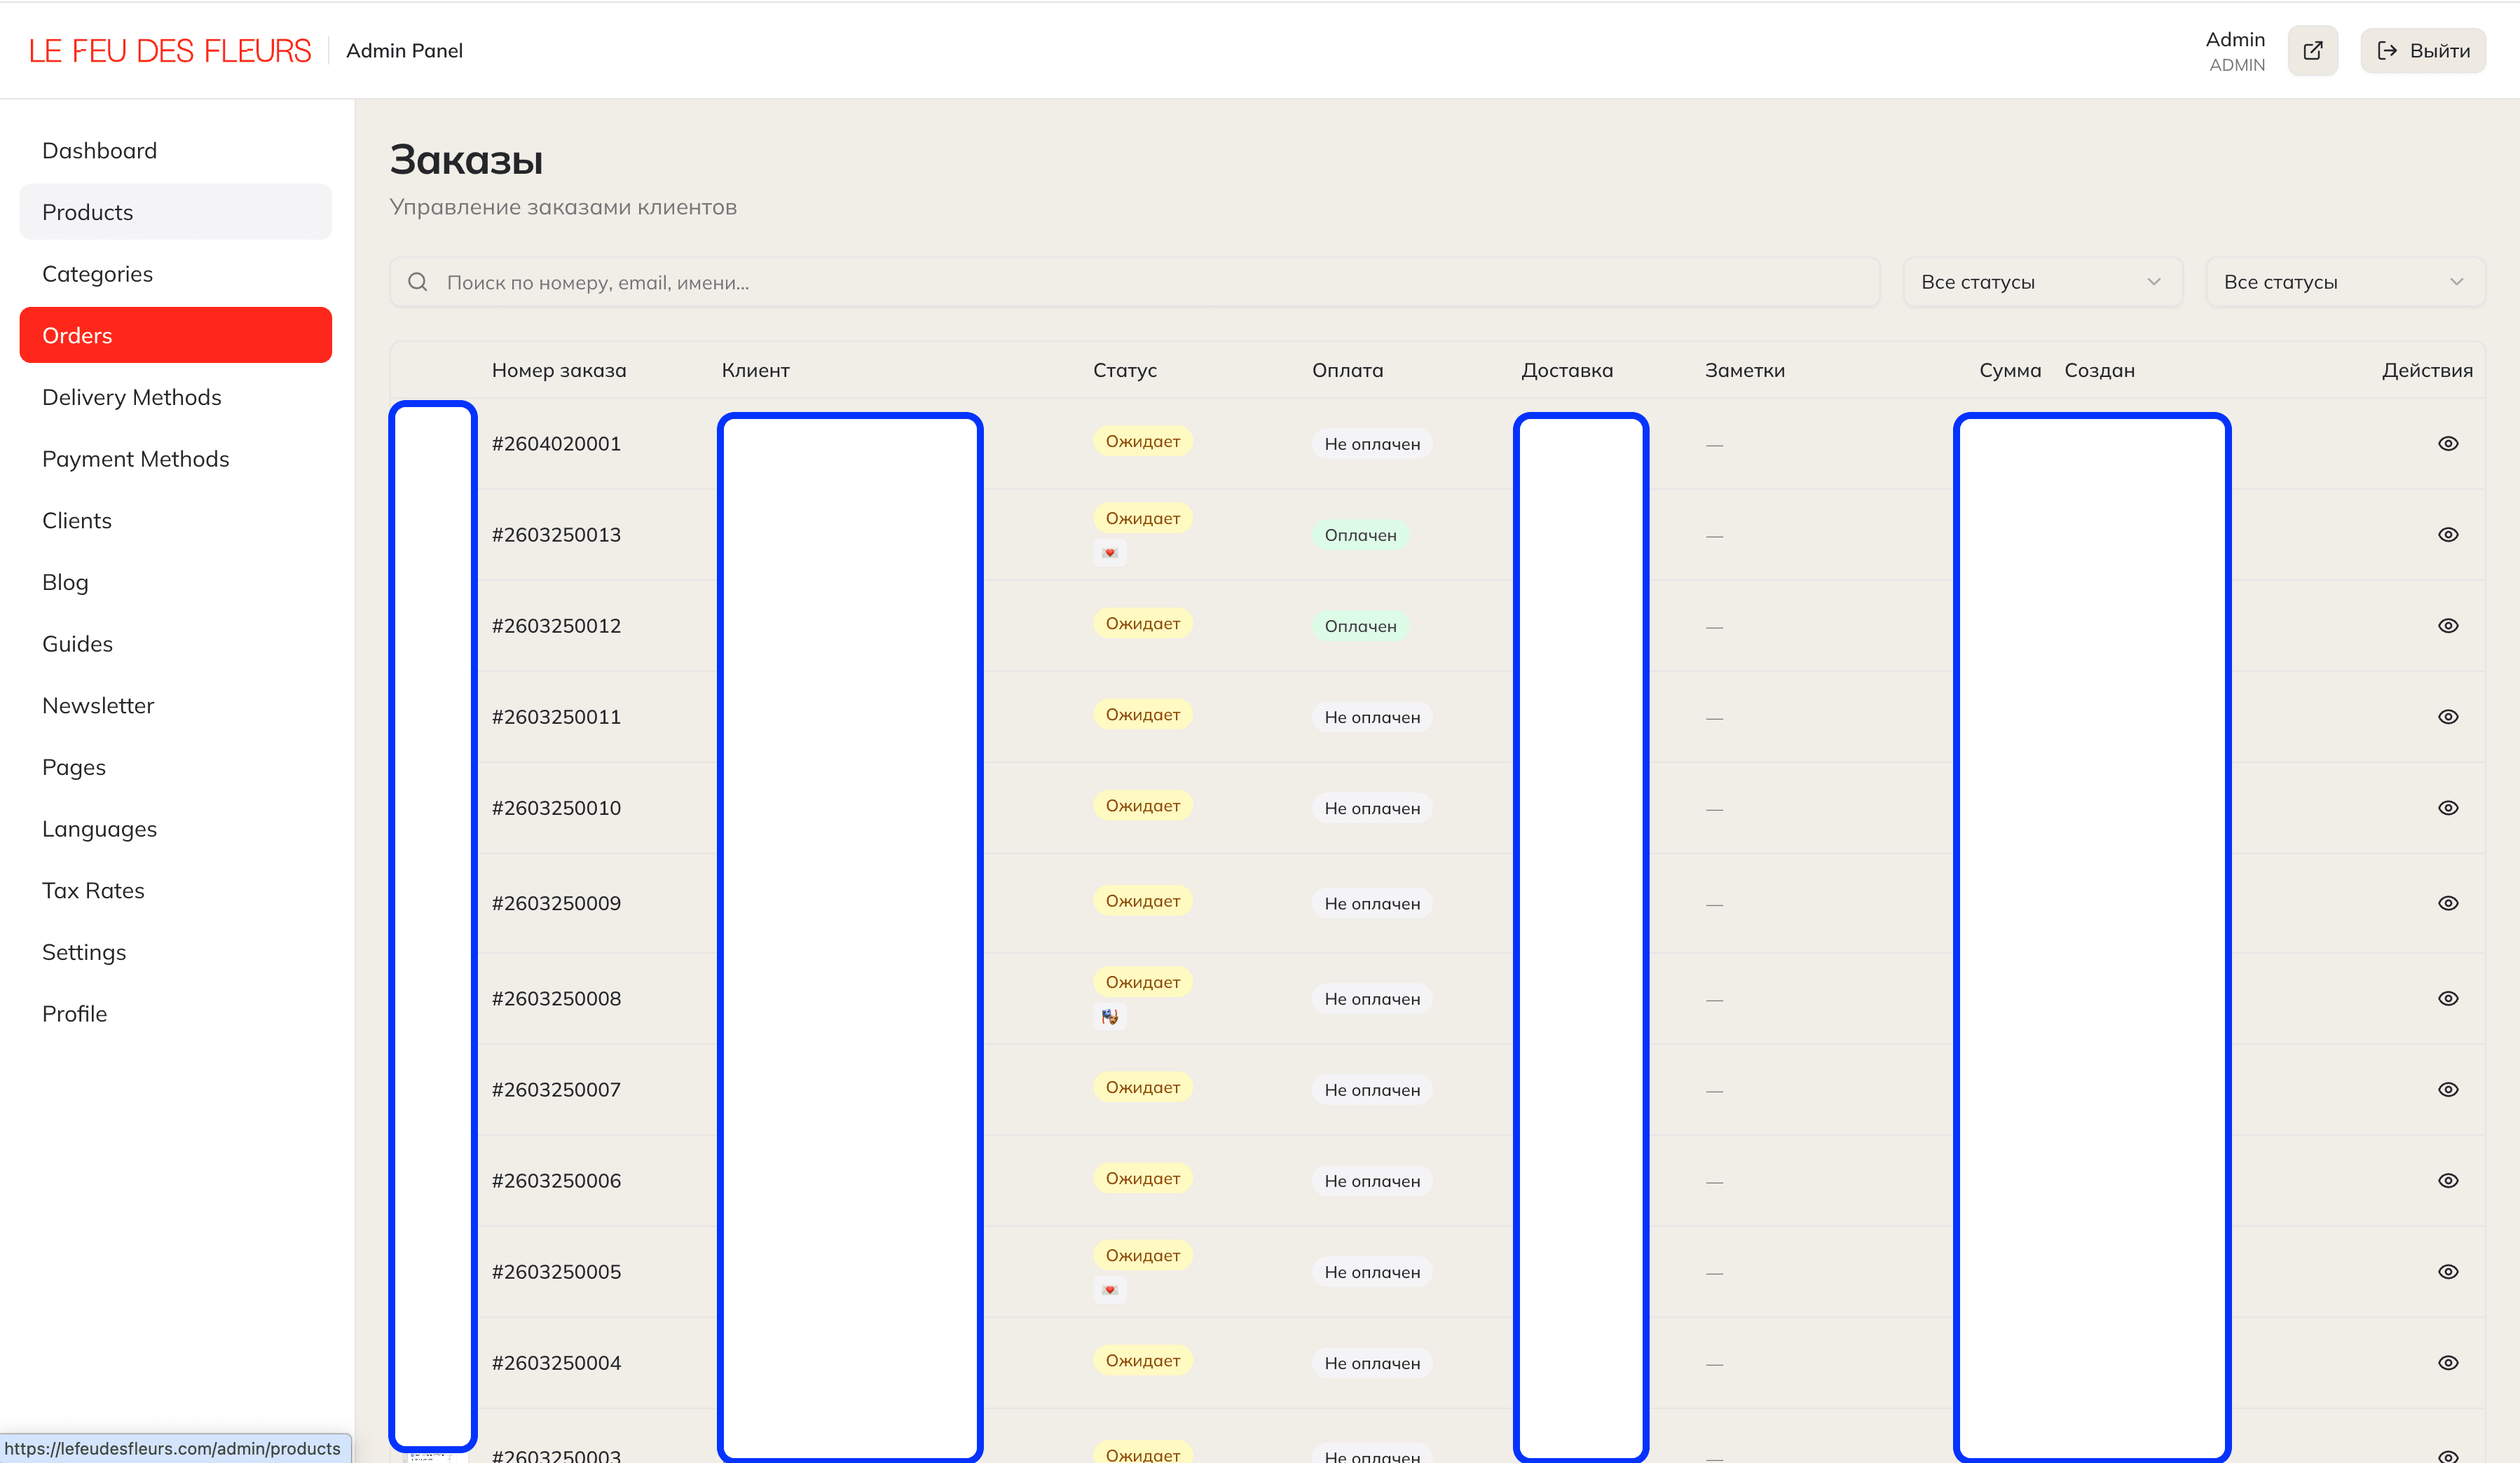Open Delivery Methods sidebar section
2520x1463 pixels.
point(132,397)
